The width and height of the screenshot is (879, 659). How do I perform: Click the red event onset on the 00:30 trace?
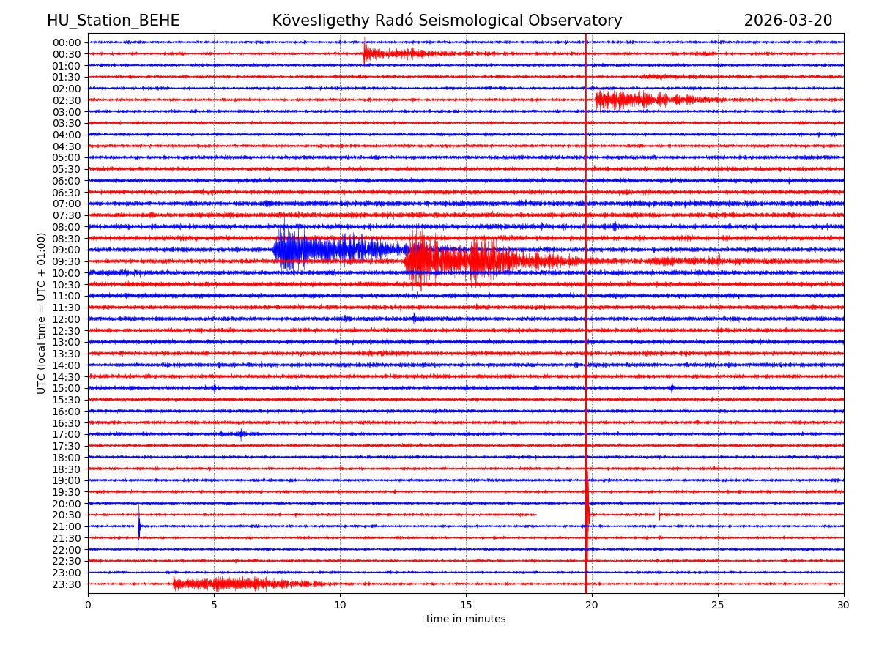(x=366, y=53)
